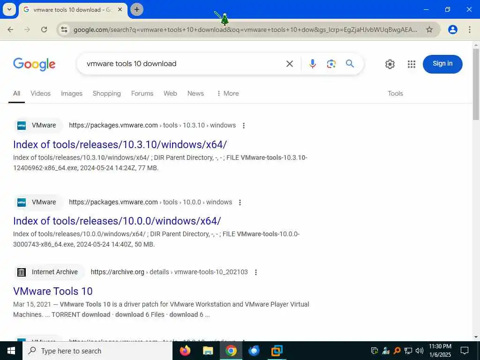Click the VMware favicon of 10.3.10 result

point(22,126)
